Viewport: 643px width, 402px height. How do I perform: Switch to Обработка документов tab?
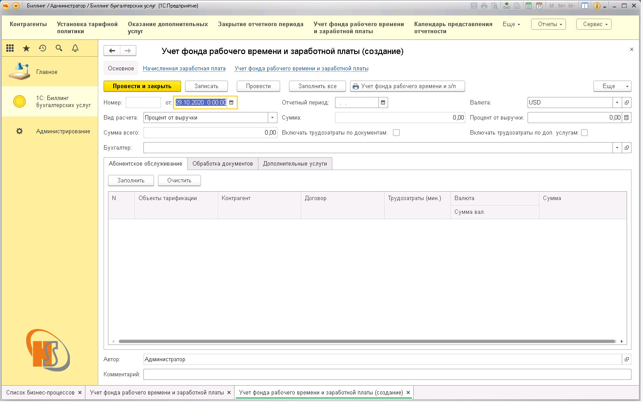point(223,164)
